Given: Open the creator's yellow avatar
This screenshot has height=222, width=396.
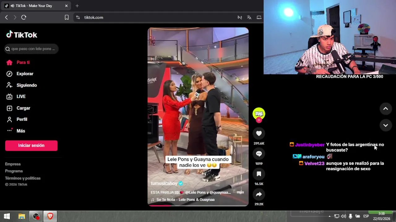Looking at the screenshot, I should coord(259,113).
